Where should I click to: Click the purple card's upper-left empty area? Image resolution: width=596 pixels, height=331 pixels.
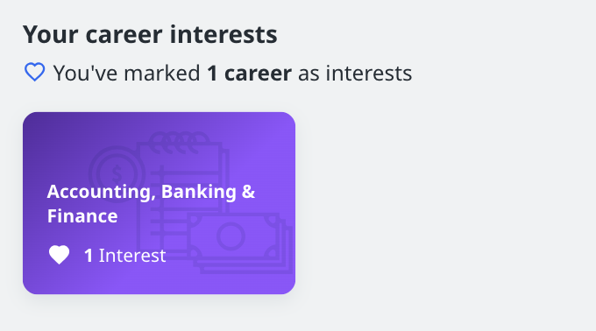pyautogui.click(x=57, y=140)
